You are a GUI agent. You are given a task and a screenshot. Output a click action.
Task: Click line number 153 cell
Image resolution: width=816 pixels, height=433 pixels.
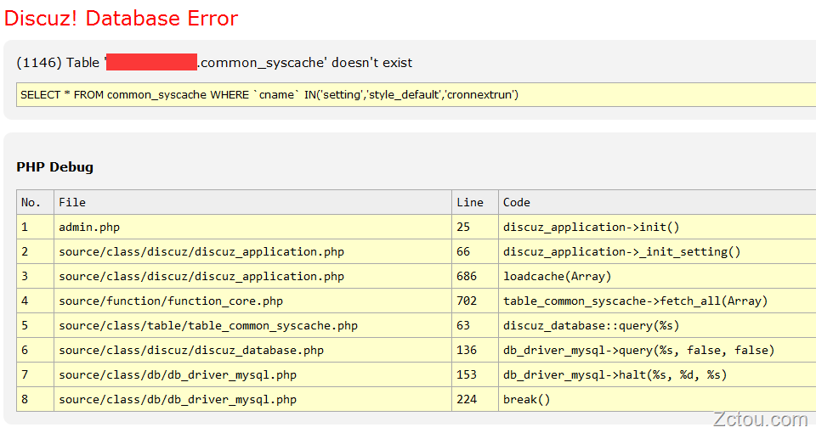pyautogui.click(x=475, y=374)
